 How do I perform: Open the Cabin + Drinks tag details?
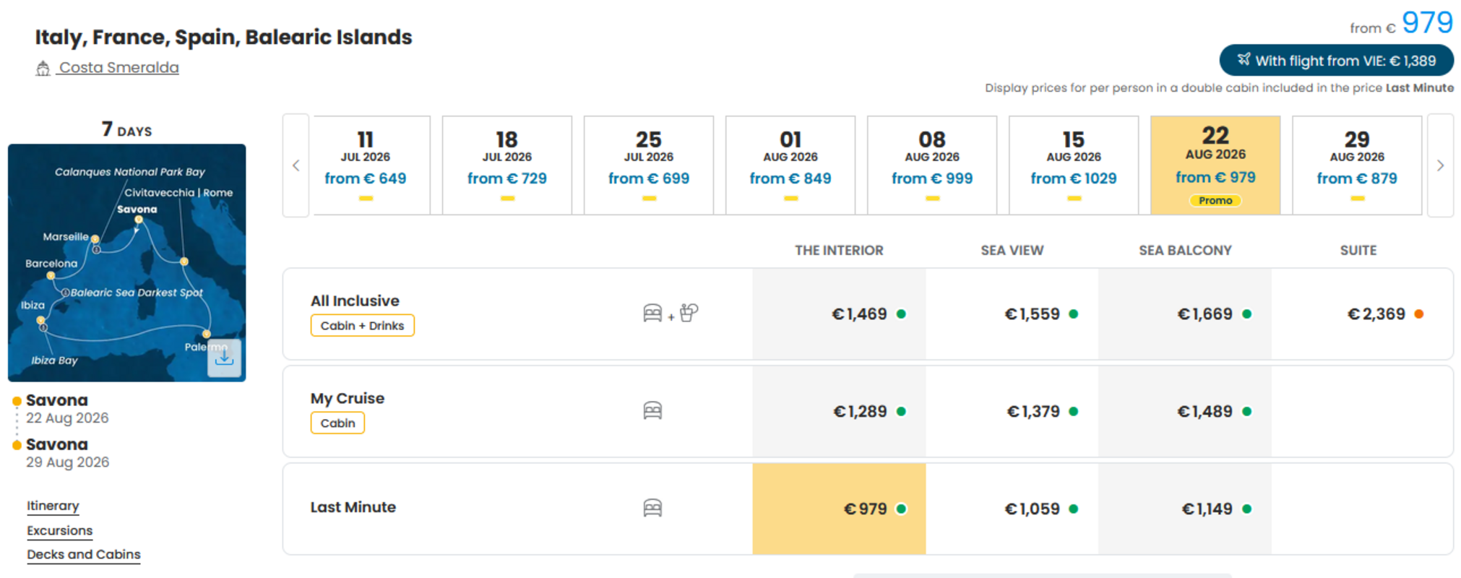(363, 325)
